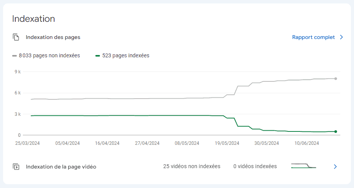
Task: Click the 25/03/2024 date on the axis
Action: tap(27, 143)
